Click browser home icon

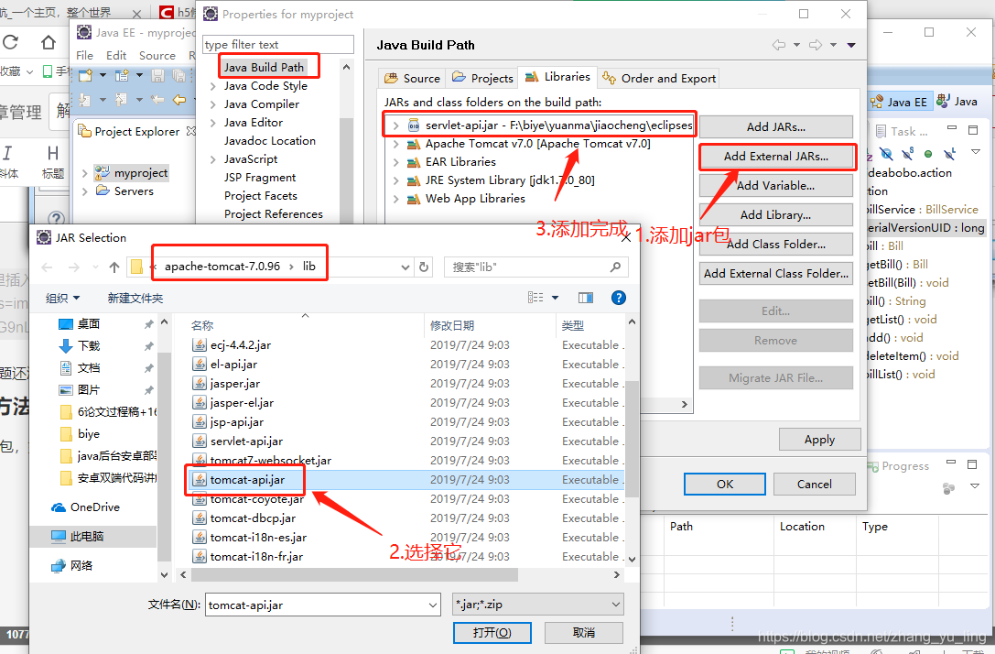click(49, 42)
